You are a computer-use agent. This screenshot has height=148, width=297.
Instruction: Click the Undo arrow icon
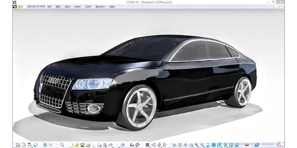111,145
